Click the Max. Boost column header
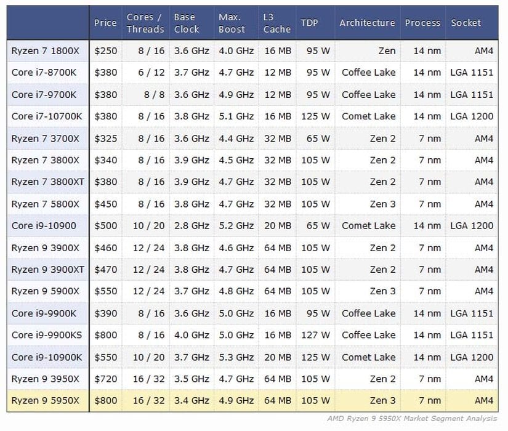 pyautogui.click(x=233, y=23)
